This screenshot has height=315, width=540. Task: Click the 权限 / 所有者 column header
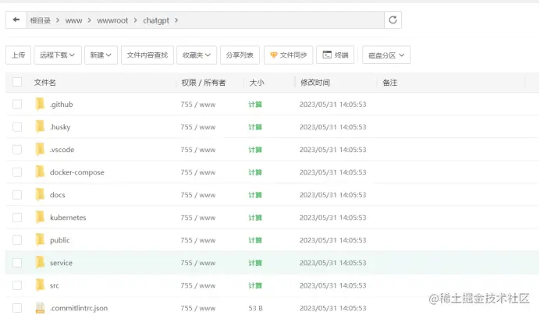[204, 83]
